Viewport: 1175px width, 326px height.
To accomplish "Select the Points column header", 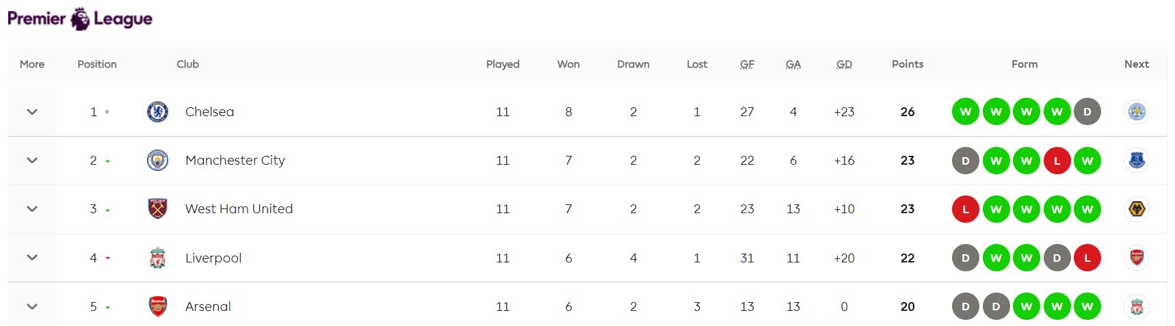I will pyautogui.click(x=908, y=64).
